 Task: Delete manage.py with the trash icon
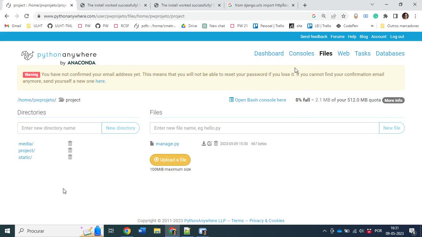click(x=216, y=143)
